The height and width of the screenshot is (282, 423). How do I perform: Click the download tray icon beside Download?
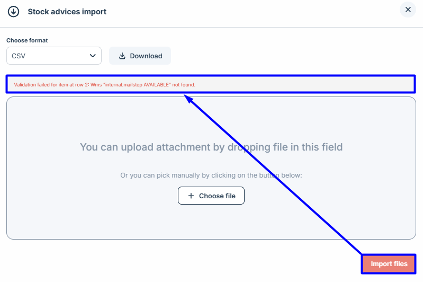tap(122, 56)
